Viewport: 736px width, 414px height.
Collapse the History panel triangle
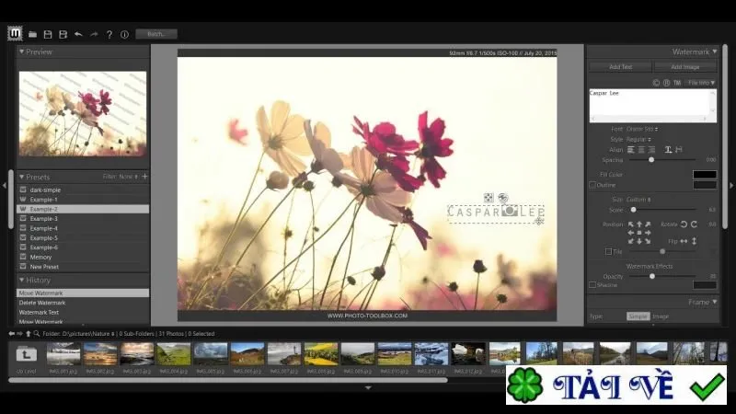pyautogui.click(x=21, y=280)
